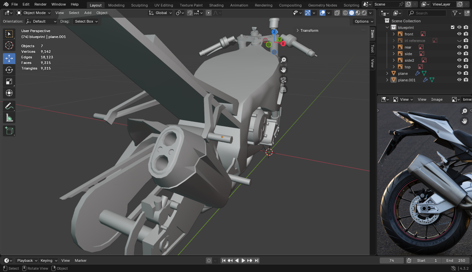The width and height of the screenshot is (472, 272).
Task: Play the animation forward
Action: point(243,261)
